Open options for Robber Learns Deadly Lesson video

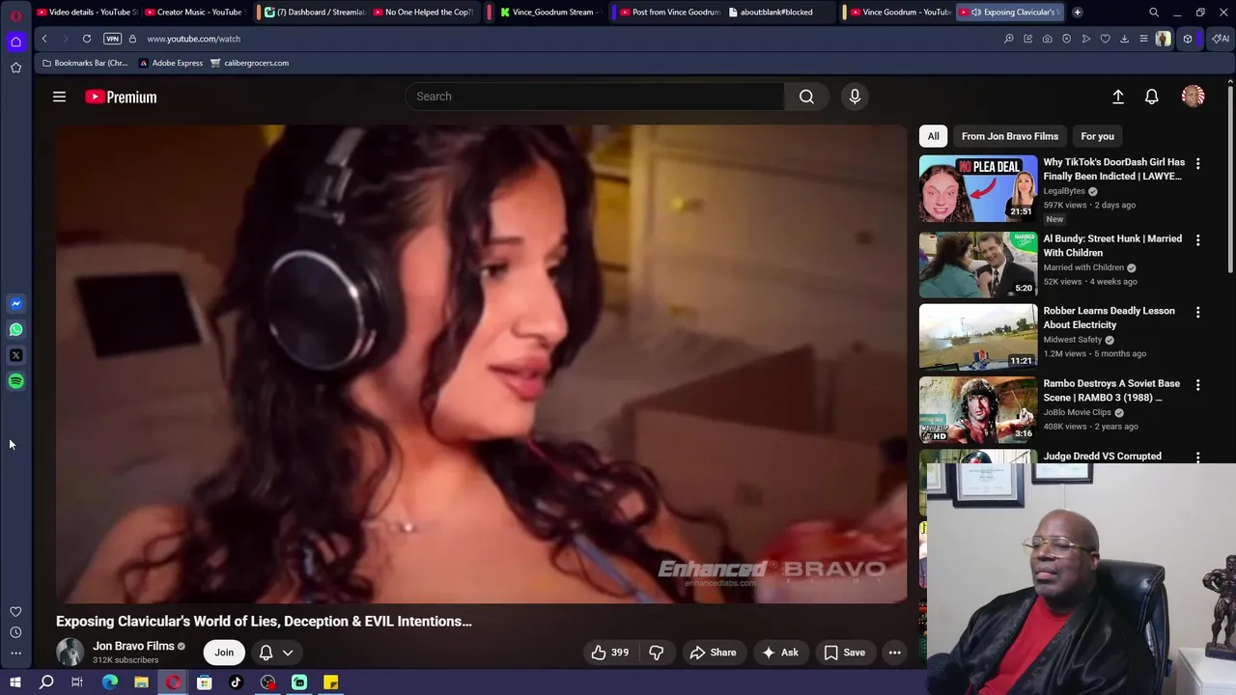point(1198,313)
